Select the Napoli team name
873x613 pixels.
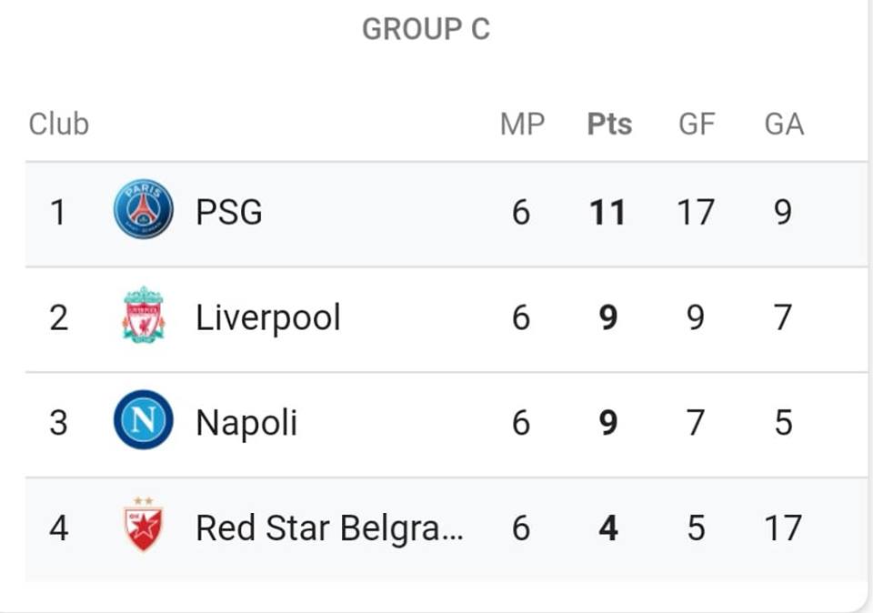click(246, 423)
